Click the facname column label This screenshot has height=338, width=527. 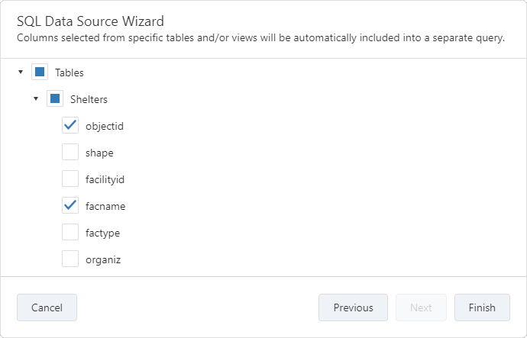(x=105, y=207)
